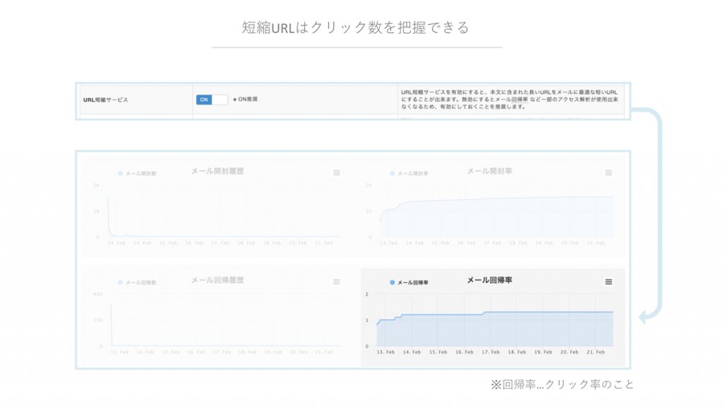
Task: Select the メール回帰履歴 chart title
Action: pyautogui.click(x=217, y=280)
